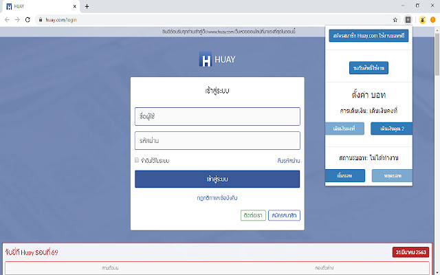The image size is (440, 275).
Task: Click the ขอรับสิทธิ์ใช้งาน request-access button
Action: click(x=368, y=68)
